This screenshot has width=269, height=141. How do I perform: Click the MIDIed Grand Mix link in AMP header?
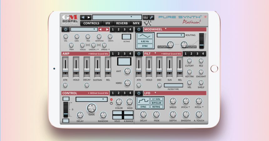pyautogui.click(x=99, y=54)
